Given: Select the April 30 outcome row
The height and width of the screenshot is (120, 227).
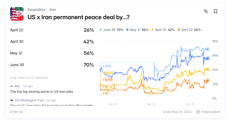Looking at the screenshot, I should point(52,41).
